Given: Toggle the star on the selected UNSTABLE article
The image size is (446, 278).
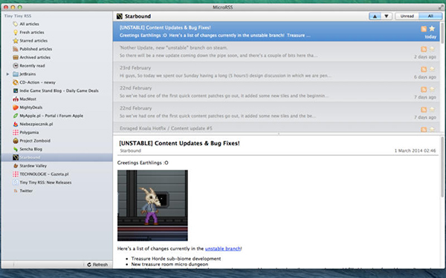Looking at the screenshot, I should click(x=432, y=28).
